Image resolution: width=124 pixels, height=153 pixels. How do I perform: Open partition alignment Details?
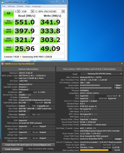click(118, 139)
